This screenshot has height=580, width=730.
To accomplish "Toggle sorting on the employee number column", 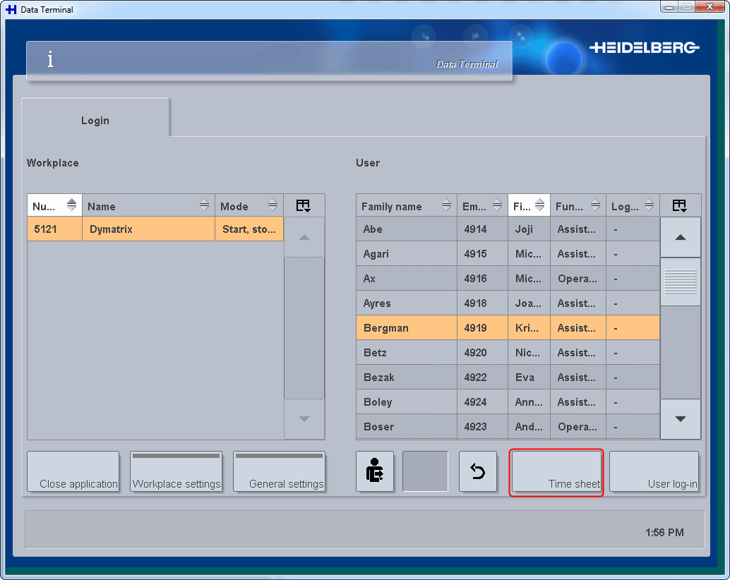I will coord(498,205).
